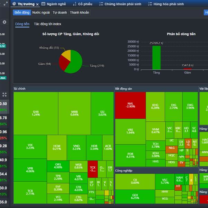Select the Dòng tiền sub-tab
Image resolution: width=208 pixels, height=208 pixels.
22,24
